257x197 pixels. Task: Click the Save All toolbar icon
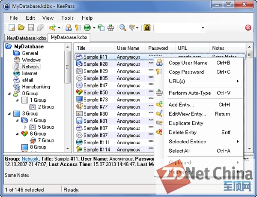[40, 27]
